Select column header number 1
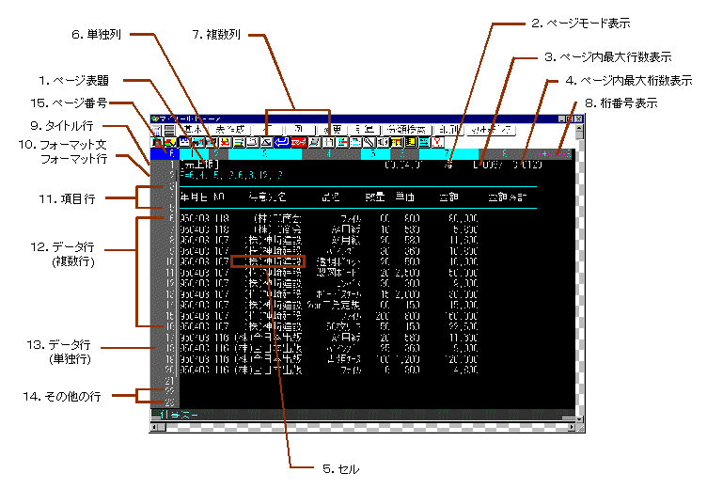The image size is (707, 489). 194,154
